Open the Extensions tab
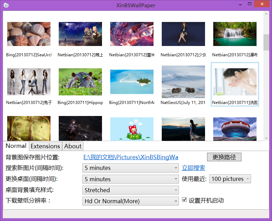 tap(45, 146)
